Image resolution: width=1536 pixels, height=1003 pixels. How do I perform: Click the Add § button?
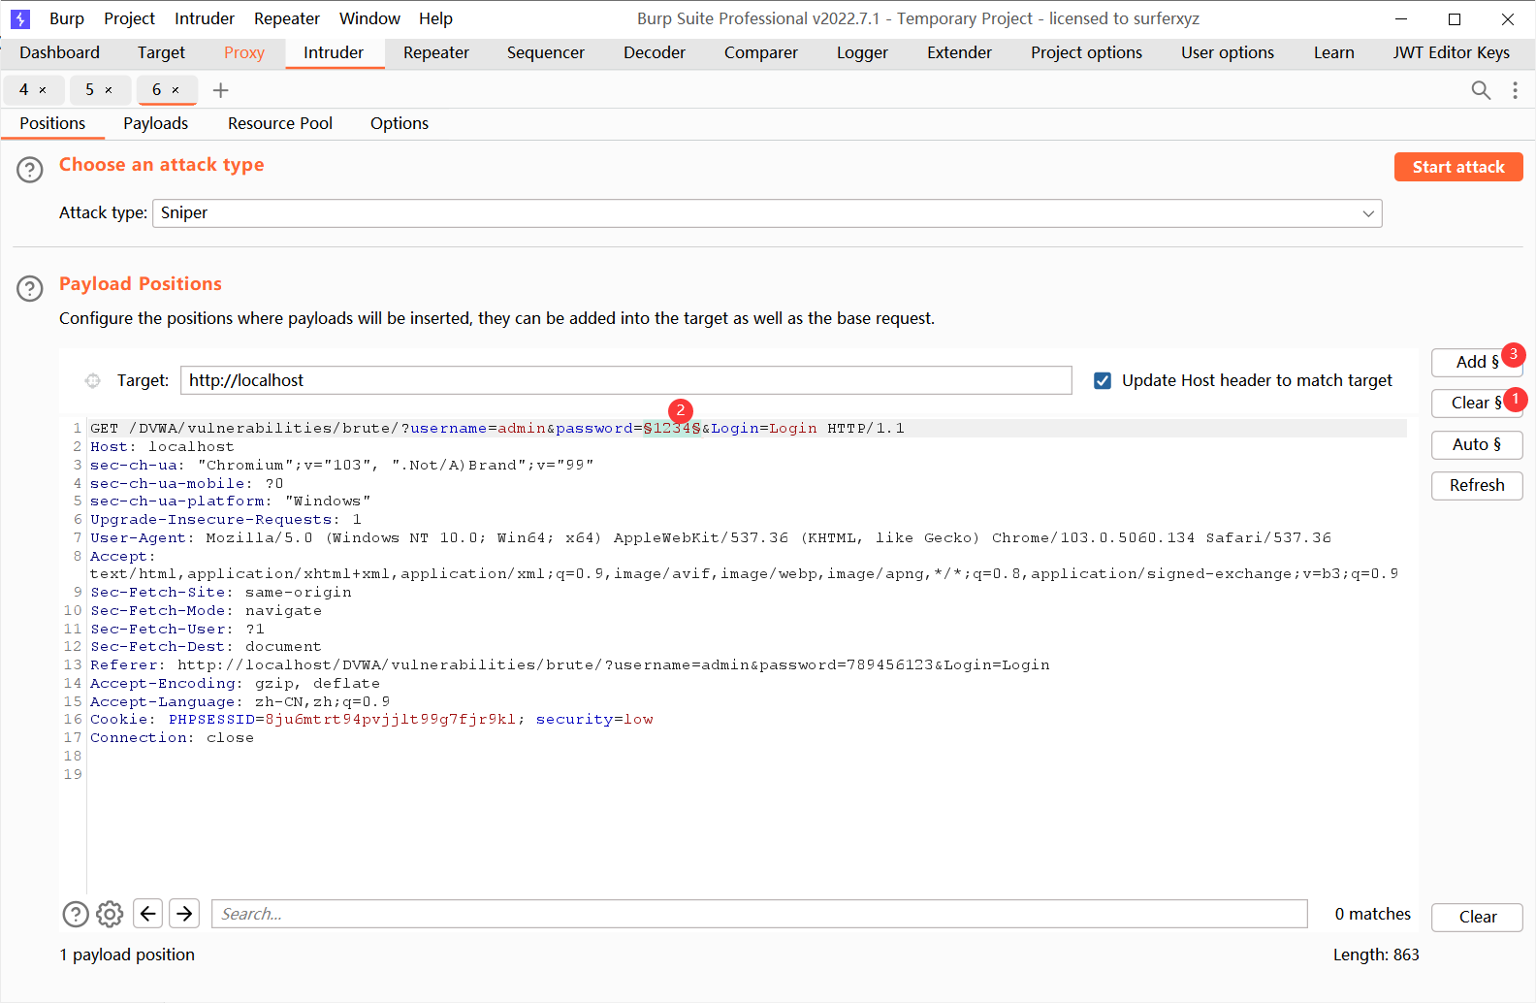[1477, 362]
